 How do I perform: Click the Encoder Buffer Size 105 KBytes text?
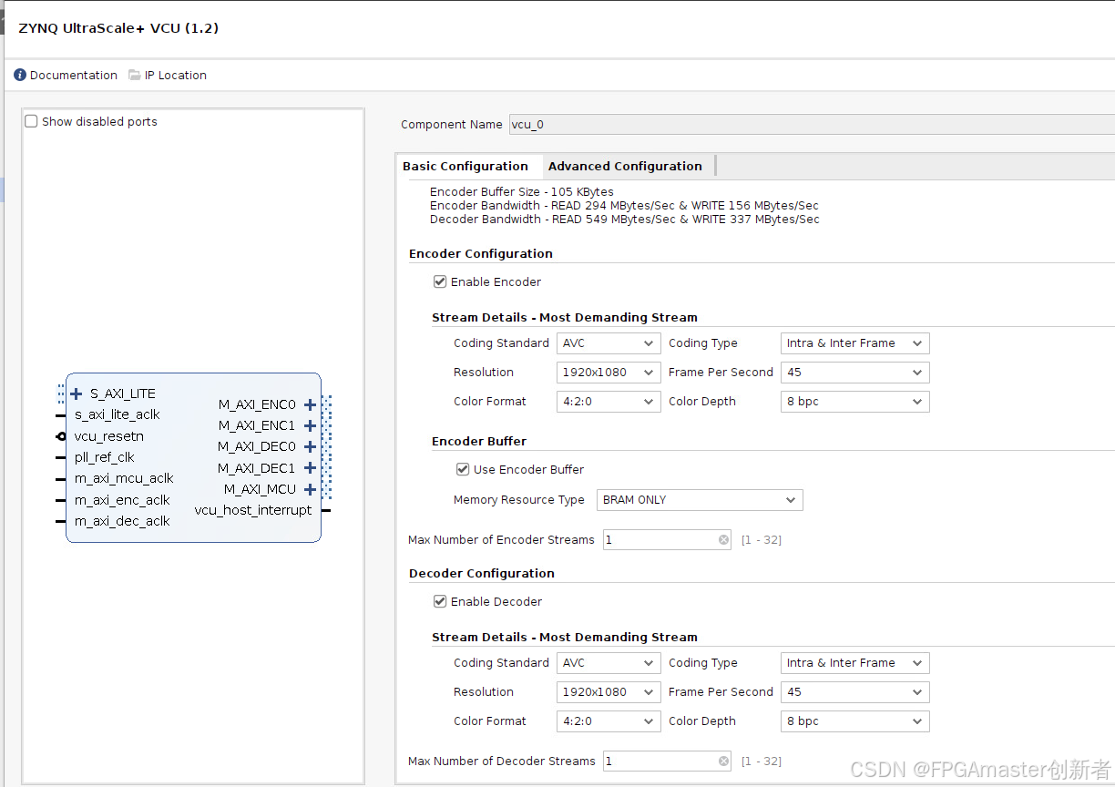pos(522,192)
